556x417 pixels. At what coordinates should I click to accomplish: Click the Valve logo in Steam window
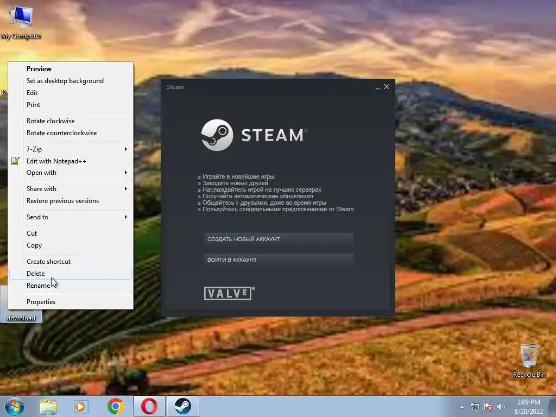click(230, 293)
